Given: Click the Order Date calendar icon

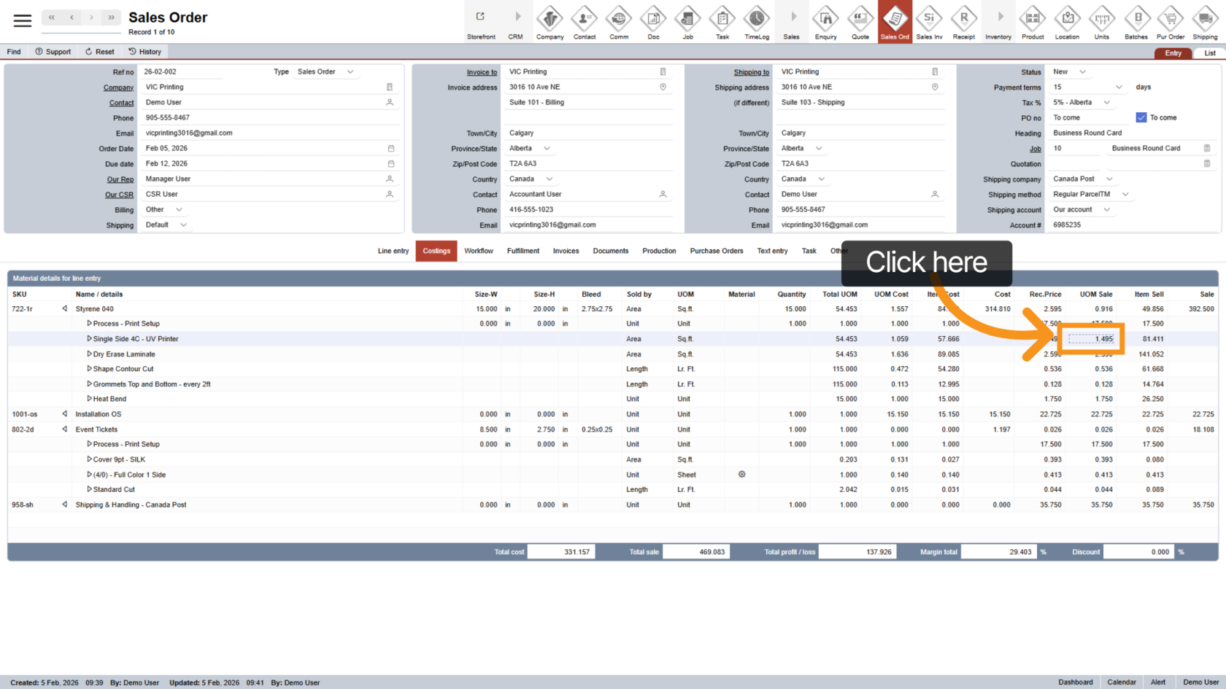Looking at the screenshot, I should pos(390,149).
